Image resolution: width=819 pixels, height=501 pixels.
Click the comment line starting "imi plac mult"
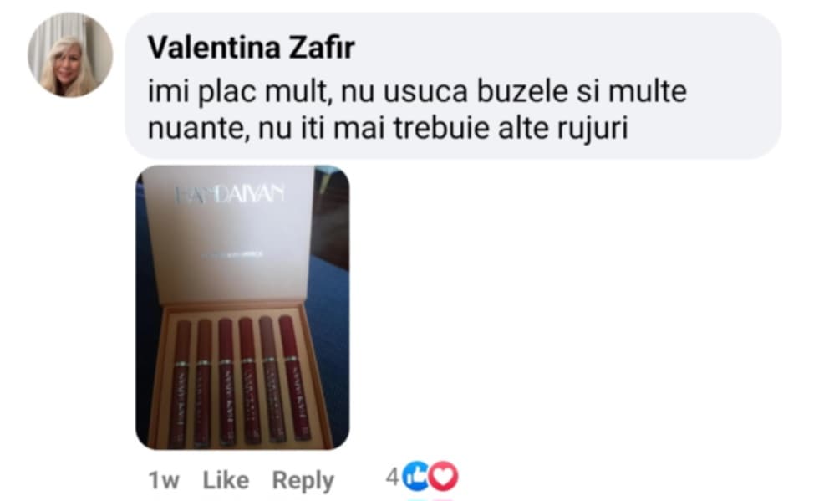click(417, 91)
